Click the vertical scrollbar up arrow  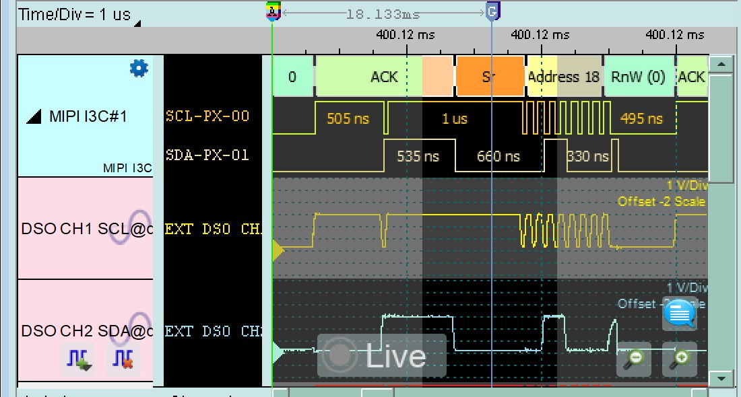click(721, 64)
